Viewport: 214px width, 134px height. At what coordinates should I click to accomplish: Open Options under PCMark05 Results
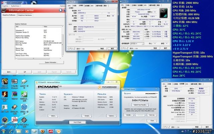[x=111, y=116]
